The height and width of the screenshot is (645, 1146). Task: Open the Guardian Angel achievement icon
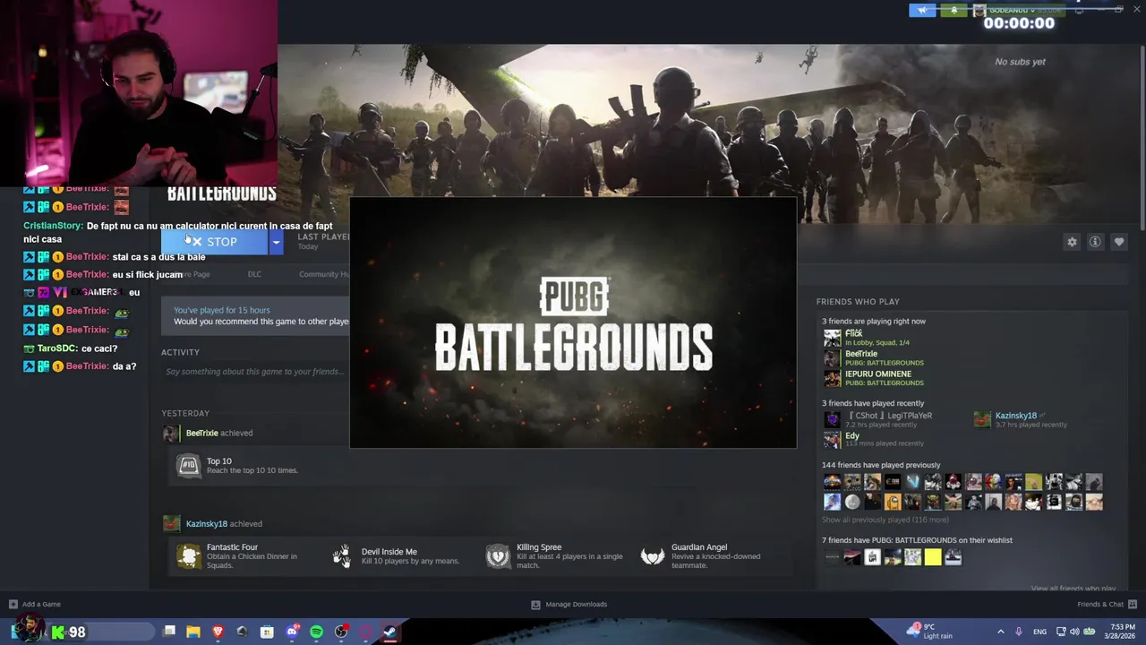pos(653,556)
